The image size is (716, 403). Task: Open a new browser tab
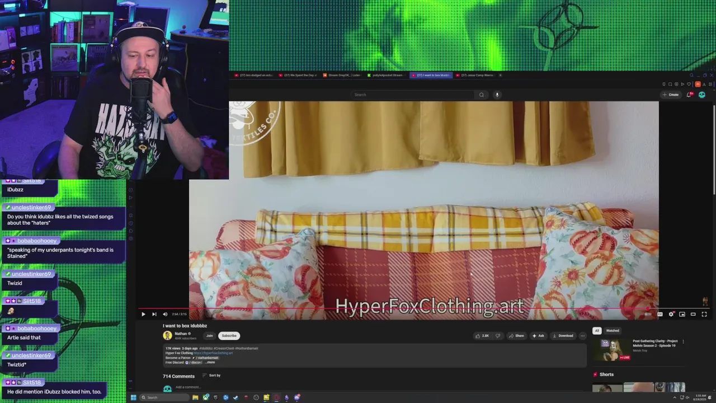[x=500, y=75]
